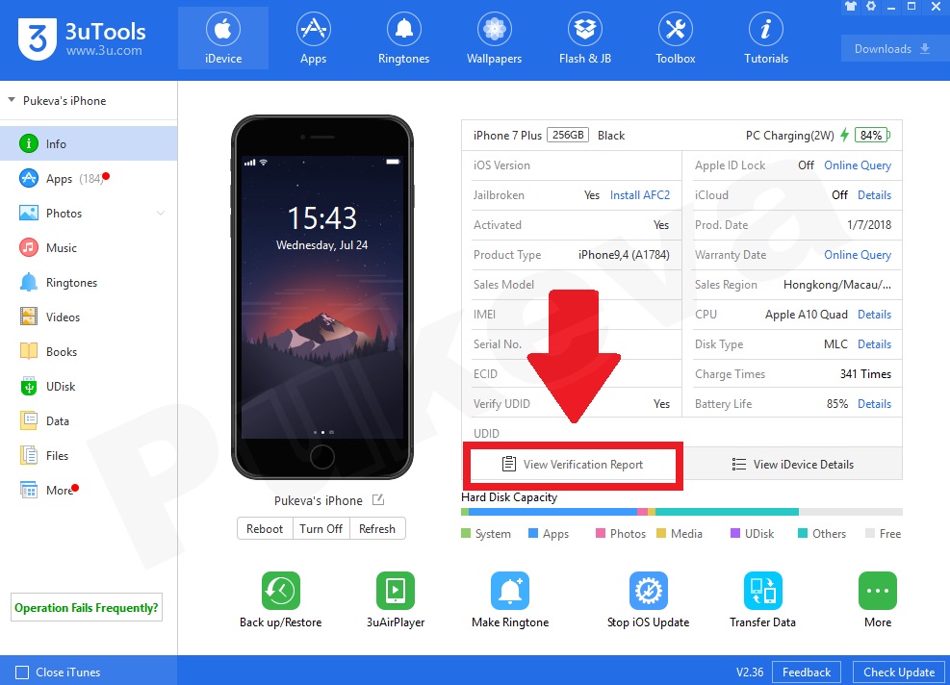This screenshot has width=950, height=685.
Task: Click the Reboot button
Action: point(265,529)
